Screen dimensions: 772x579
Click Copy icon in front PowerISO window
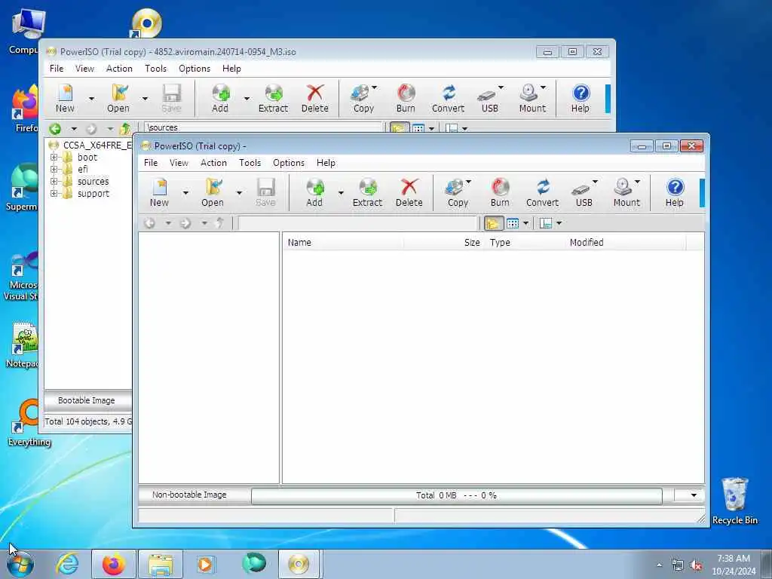point(458,192)
